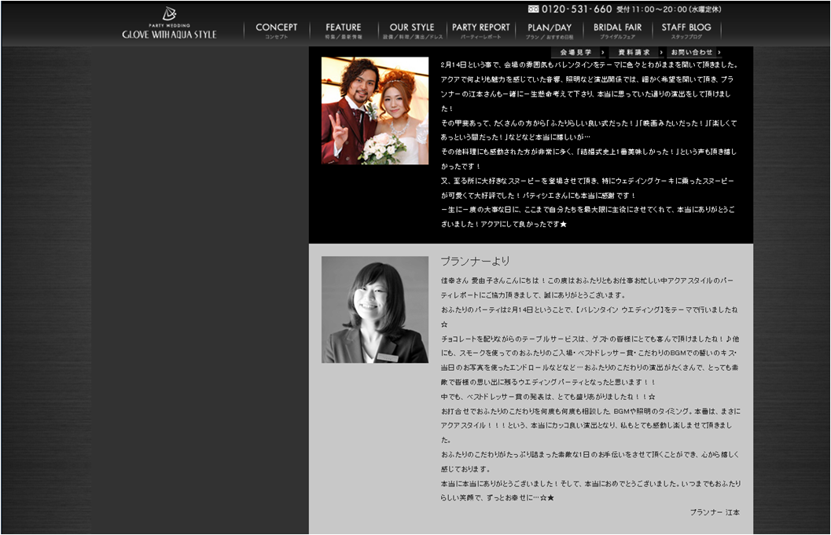
Task: Click the arrow beside お問い合わせ
Action: pos(719,53)
